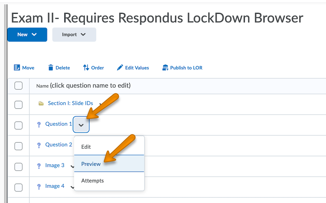Screen dimensions: 326x203
Task: Open the New dropdown button
Action: click(27, 34)
